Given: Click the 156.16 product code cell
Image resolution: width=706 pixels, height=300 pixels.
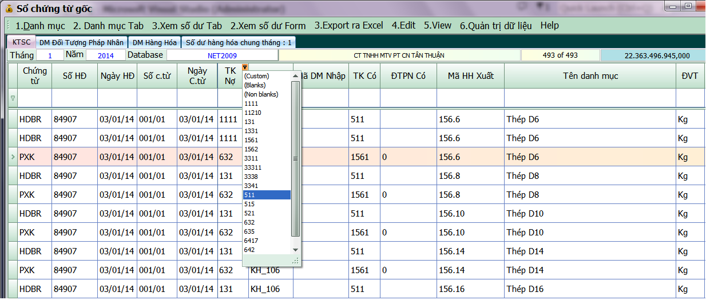Looking at the screenshot, I should 470,289.
